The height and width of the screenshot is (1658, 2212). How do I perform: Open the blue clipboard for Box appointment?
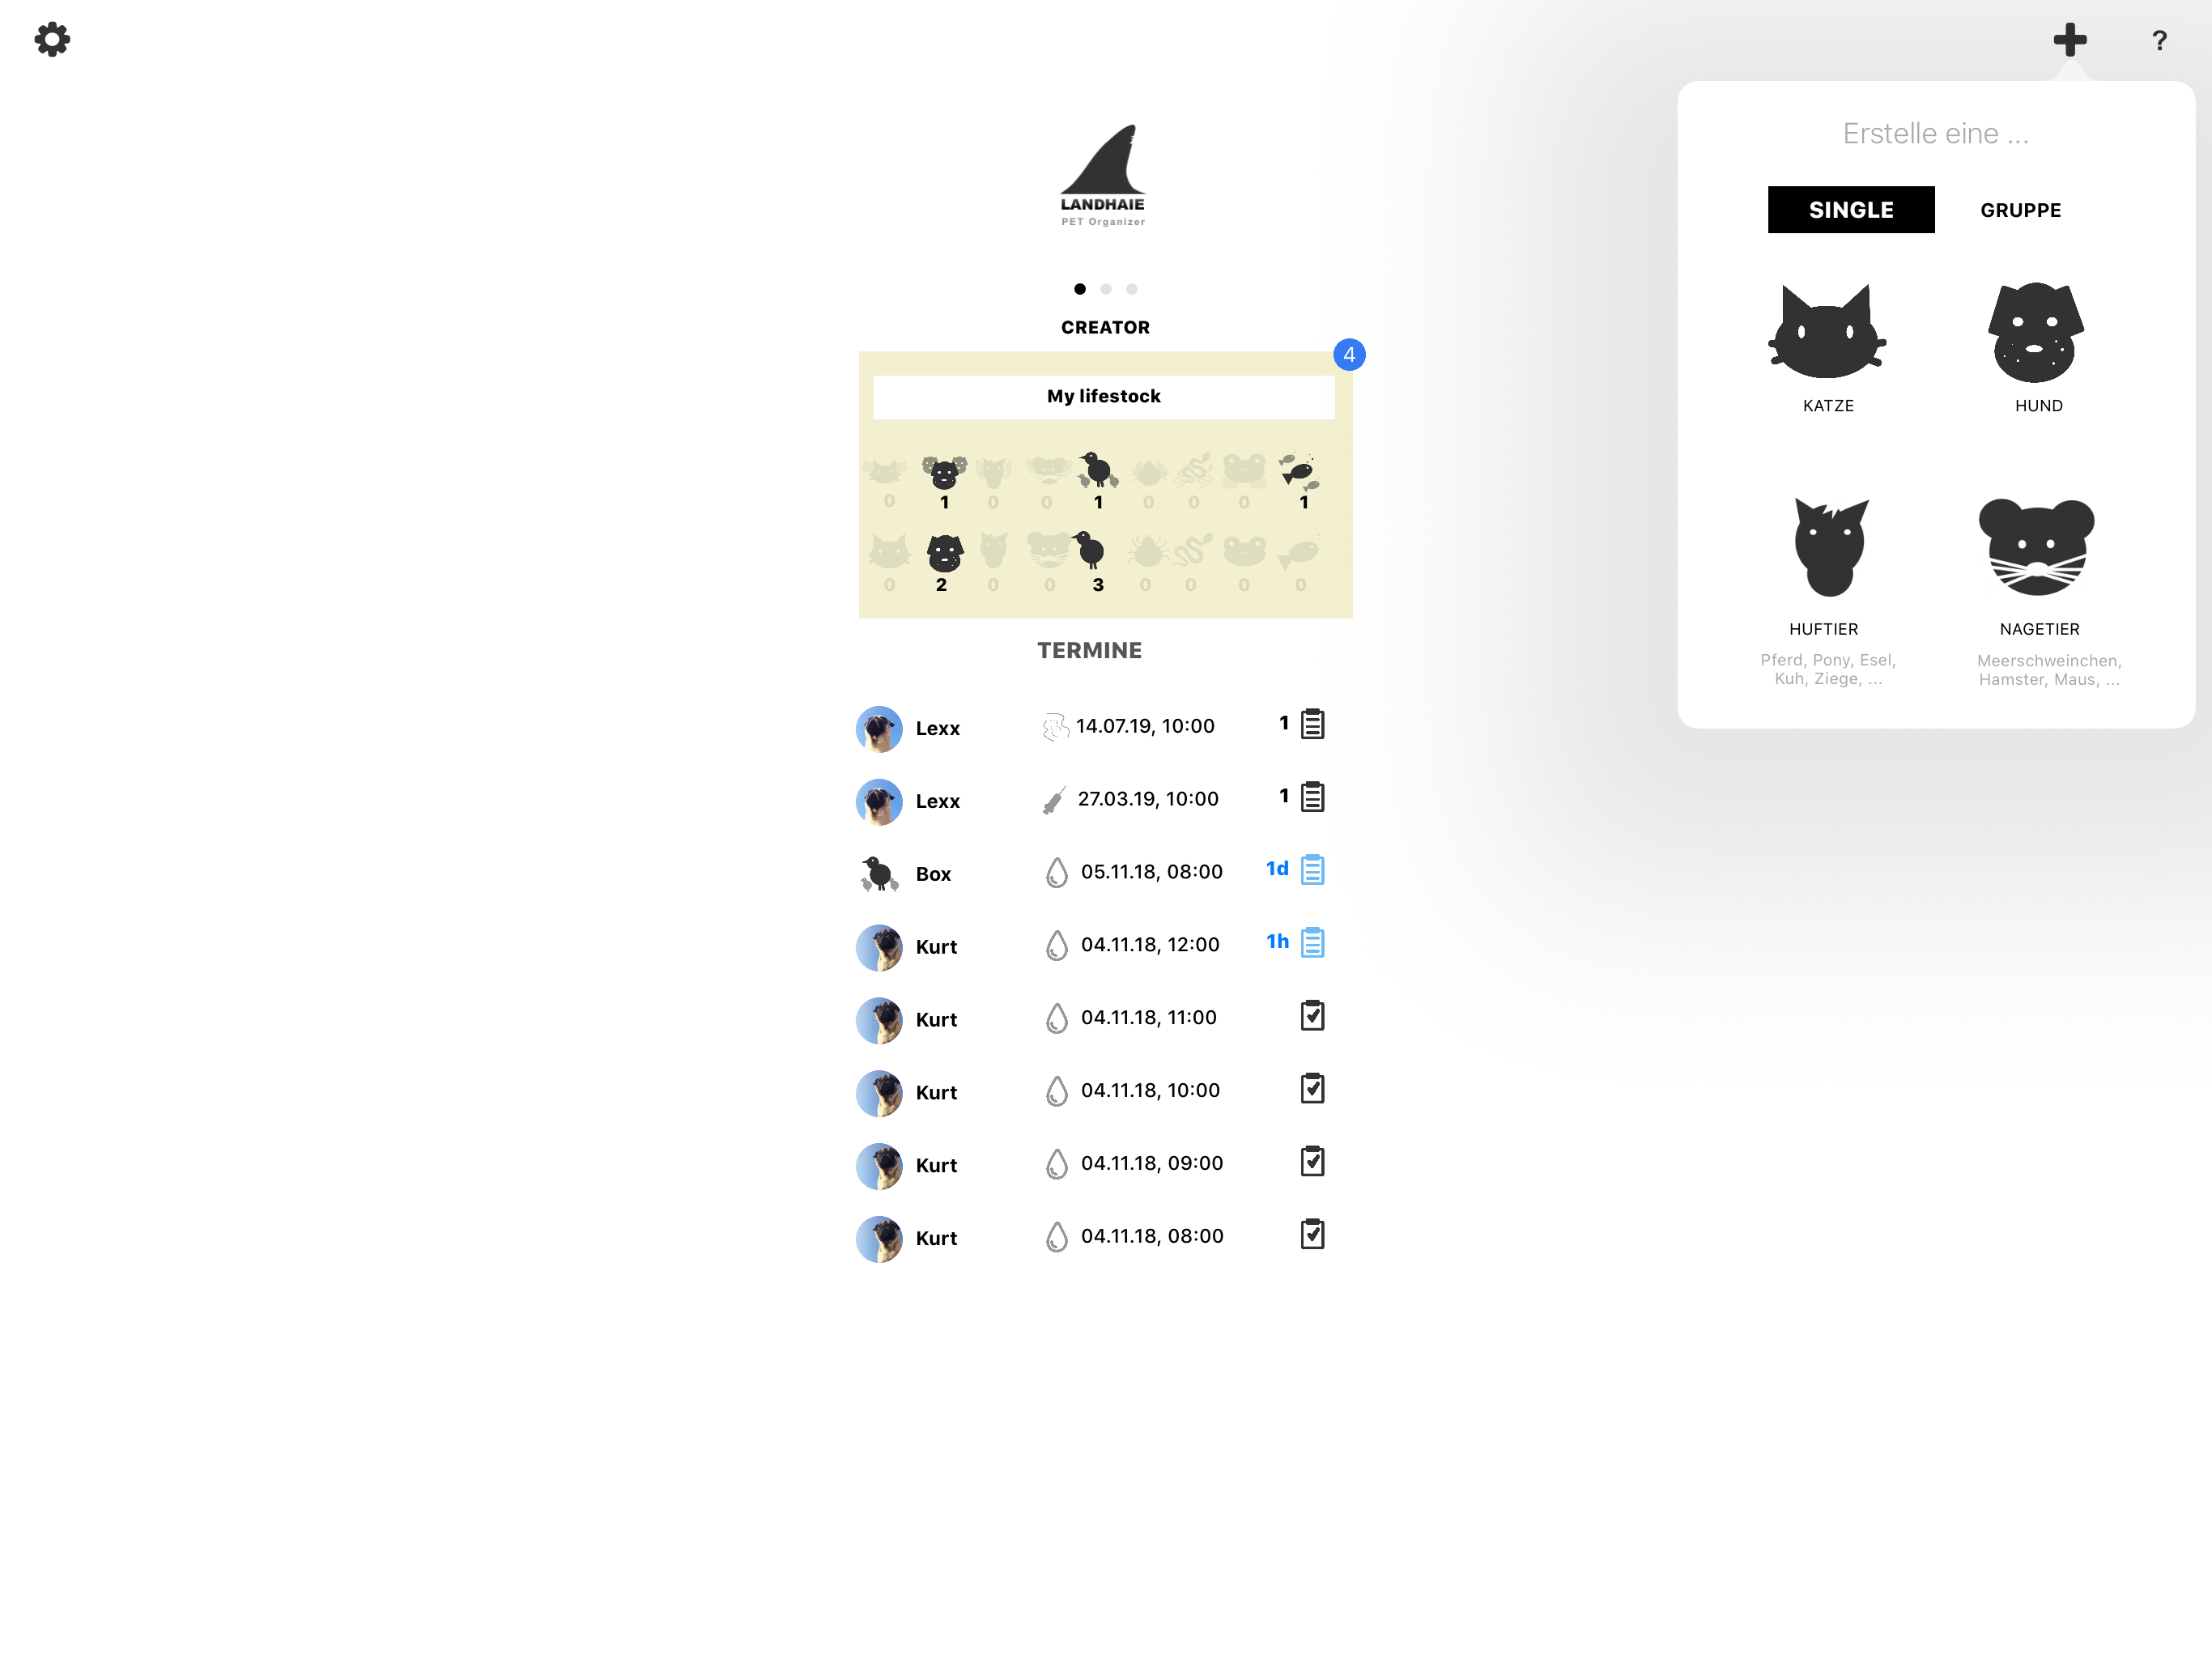(x=1312, y=870)
